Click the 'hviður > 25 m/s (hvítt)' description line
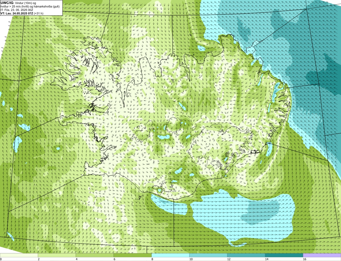The height and width of the screenshot is (261, 341). [30, 6]
